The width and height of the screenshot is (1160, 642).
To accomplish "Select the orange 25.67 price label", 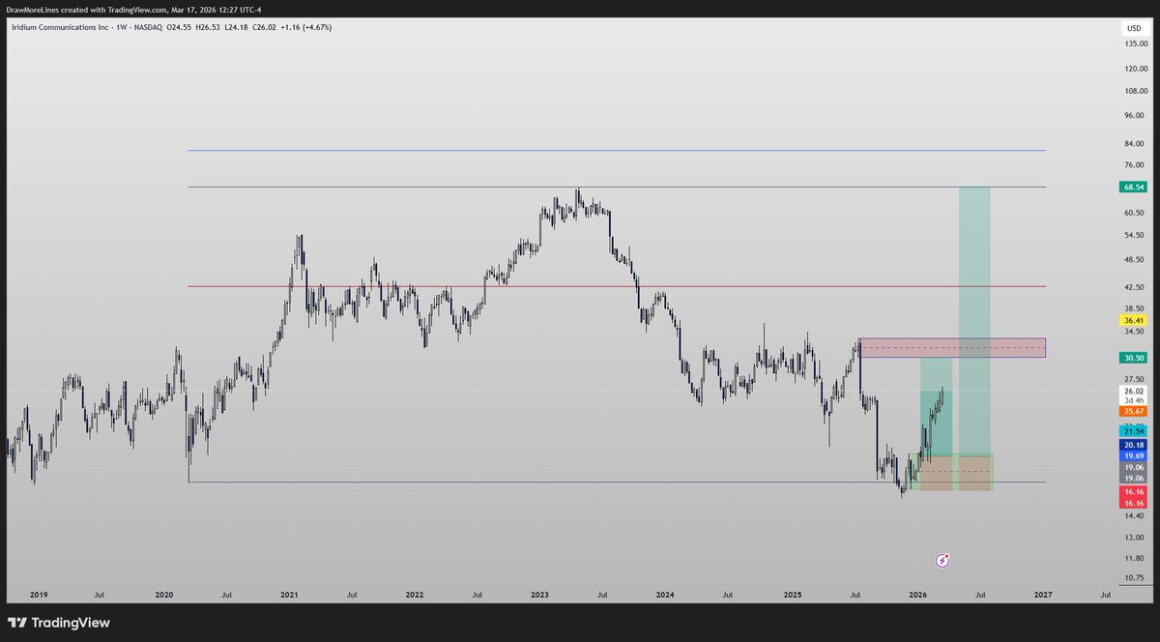I will coord(1134,411).
